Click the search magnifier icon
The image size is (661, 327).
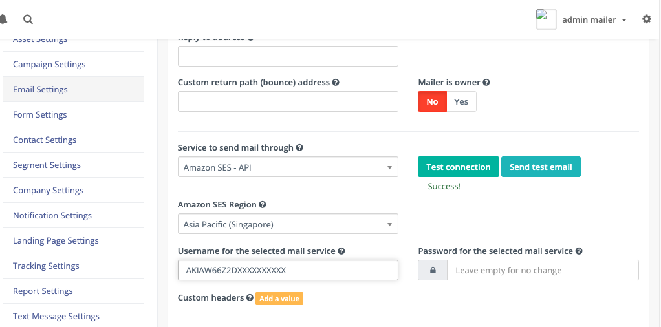click(28, 19)
